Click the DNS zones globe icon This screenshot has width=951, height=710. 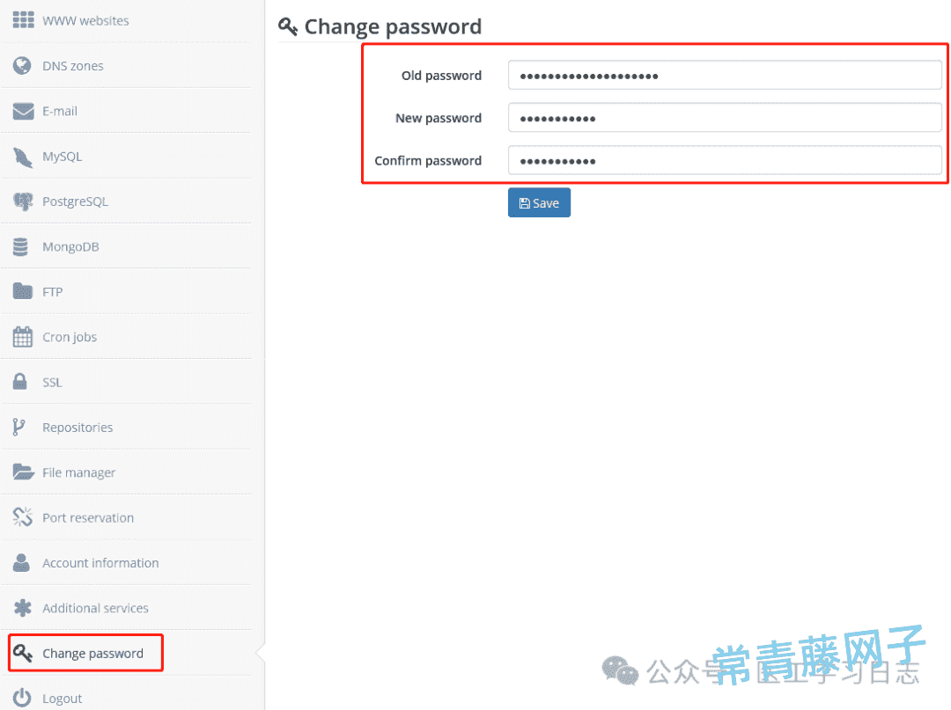tap(22, 65)
